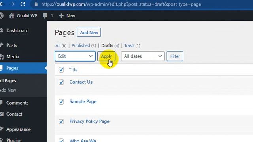Open the WordPress logo menu
The width and height of the screenshot is (253, 142).
click(x=2, y=16)
